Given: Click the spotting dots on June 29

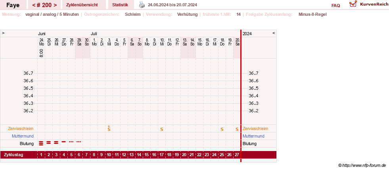Looking at the screenshot, I should (x=79, y=142).
